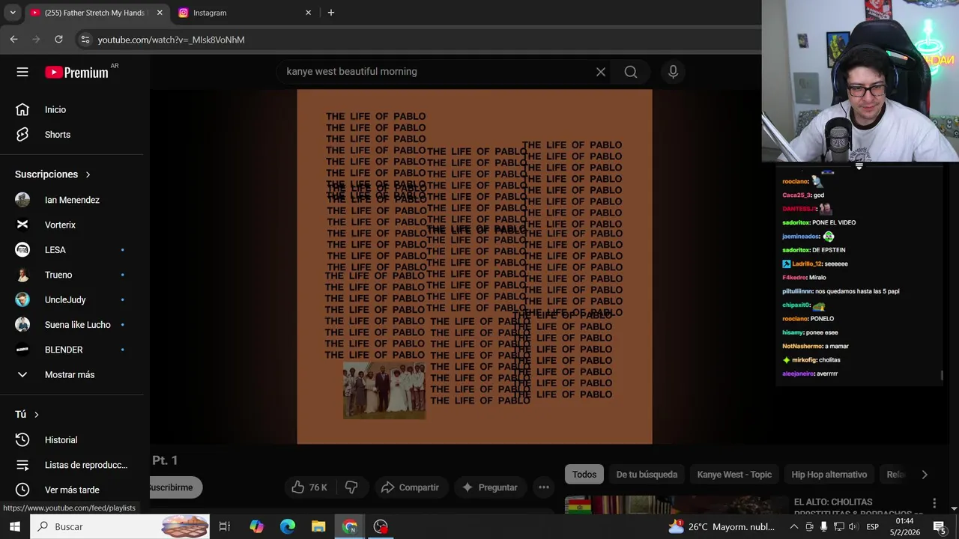This screenshot has height=539, width=959.
Task: Dislike the video with thumbs down
Action: pos(351,487)
